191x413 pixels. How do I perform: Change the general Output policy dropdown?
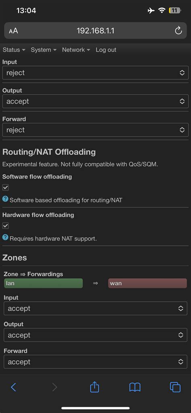(95, 101)
